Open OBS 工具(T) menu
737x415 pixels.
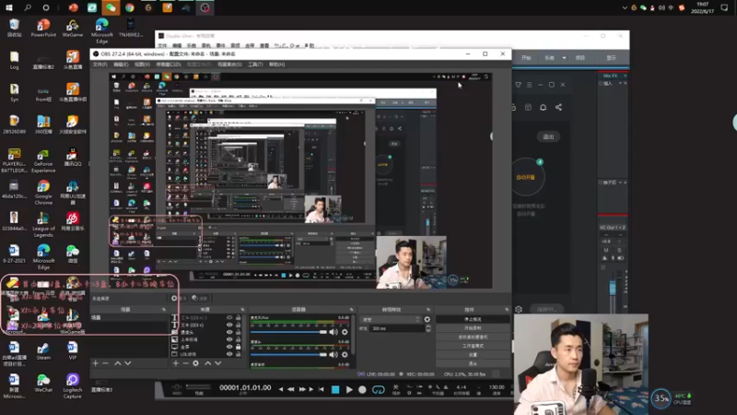tap(255, 65)
